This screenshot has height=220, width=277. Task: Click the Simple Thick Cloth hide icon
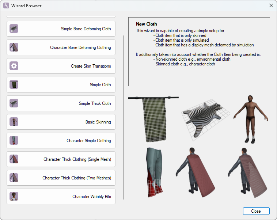coord(14,103)
